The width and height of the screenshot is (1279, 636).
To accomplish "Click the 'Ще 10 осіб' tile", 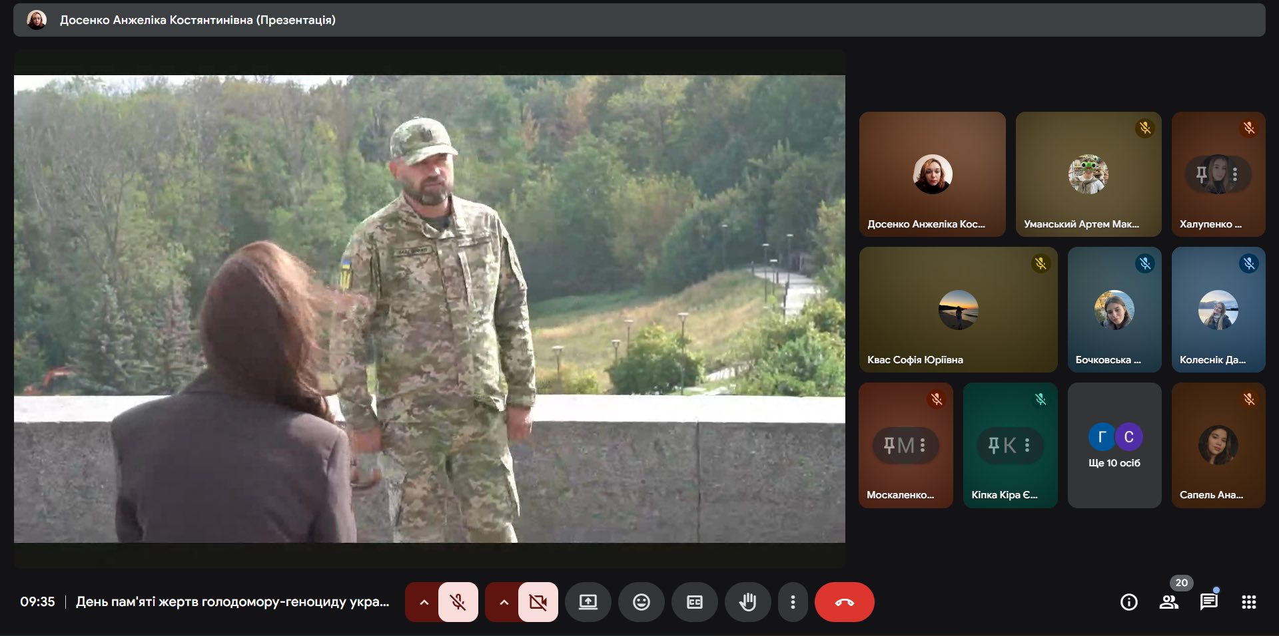I will click(1114, 446).
